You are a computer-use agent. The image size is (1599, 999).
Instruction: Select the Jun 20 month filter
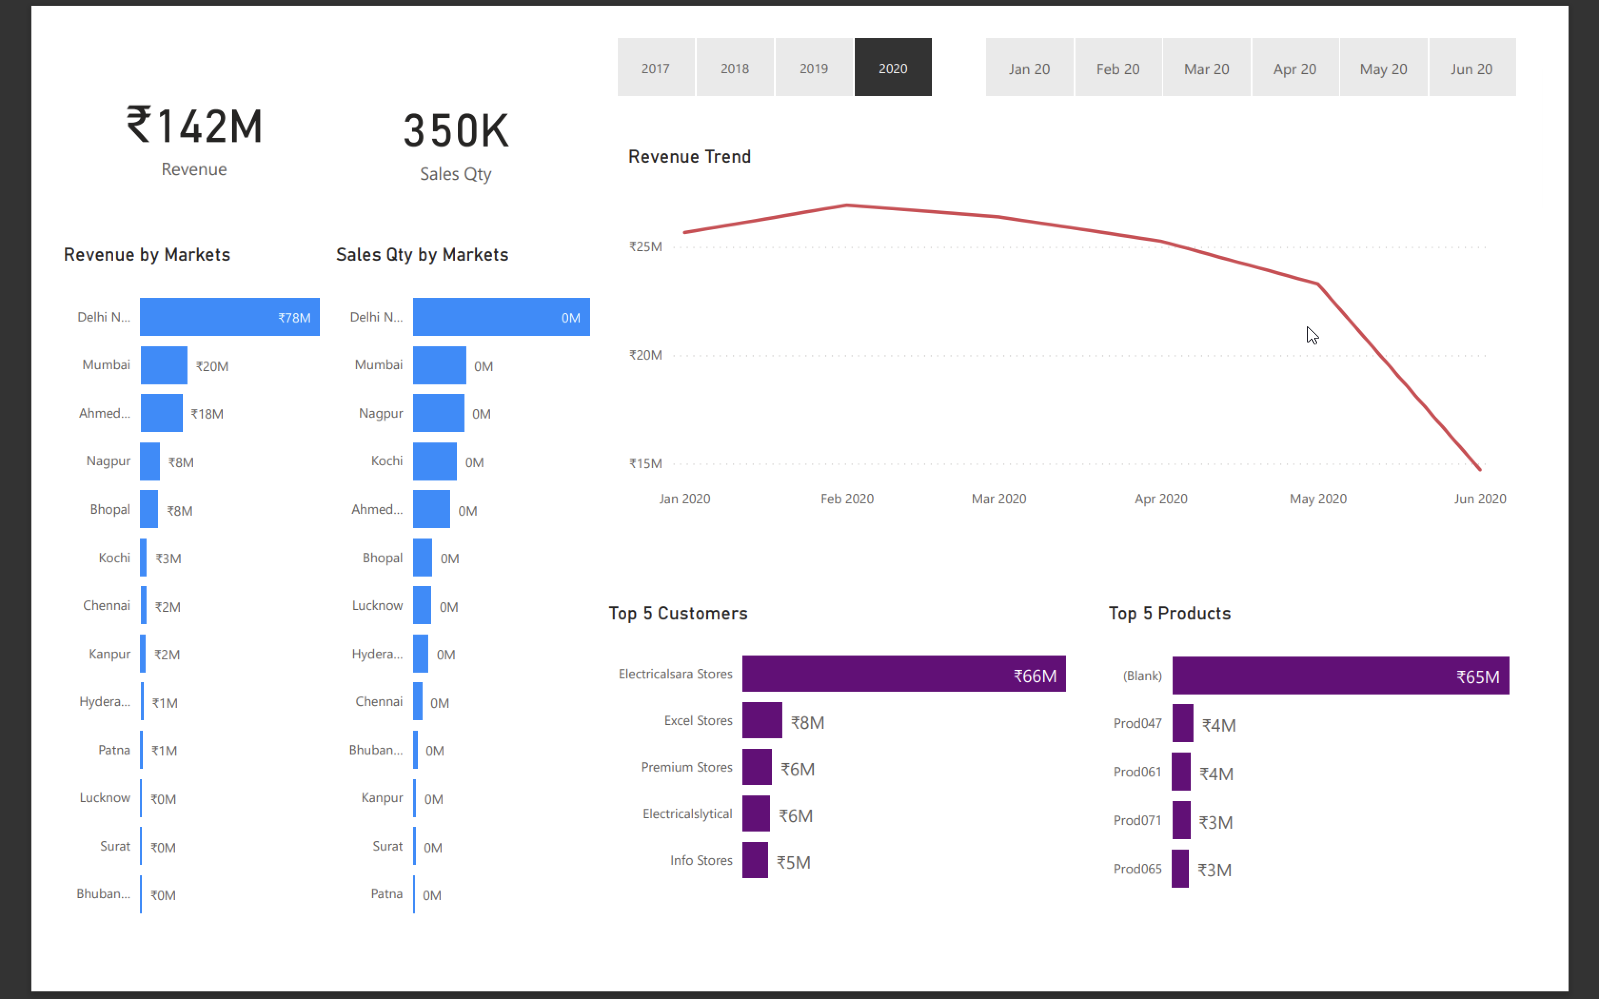tap(1471, 67)
